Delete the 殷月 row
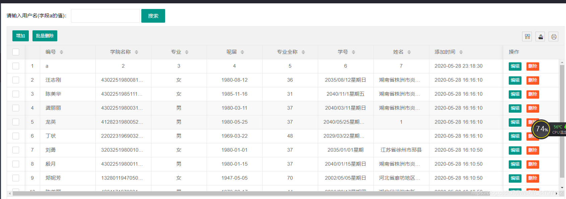The height and width of the screenshot is (199, 566). coord(533,164)
